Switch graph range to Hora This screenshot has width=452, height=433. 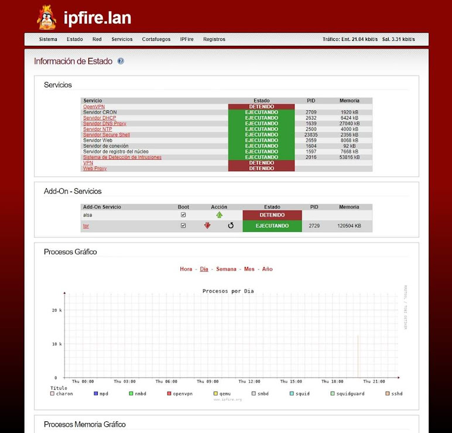point(186,269)
